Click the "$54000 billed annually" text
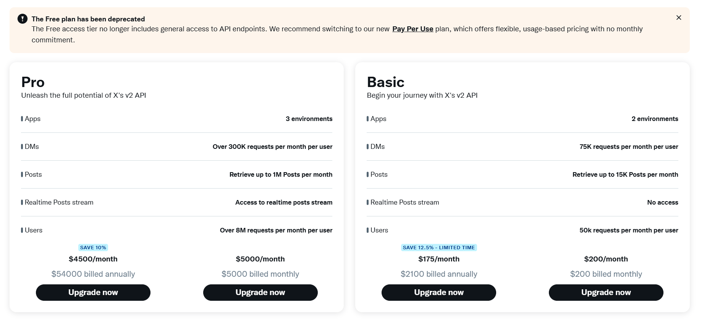This screenshot has width=707, height=321. (x=93, y=274)
